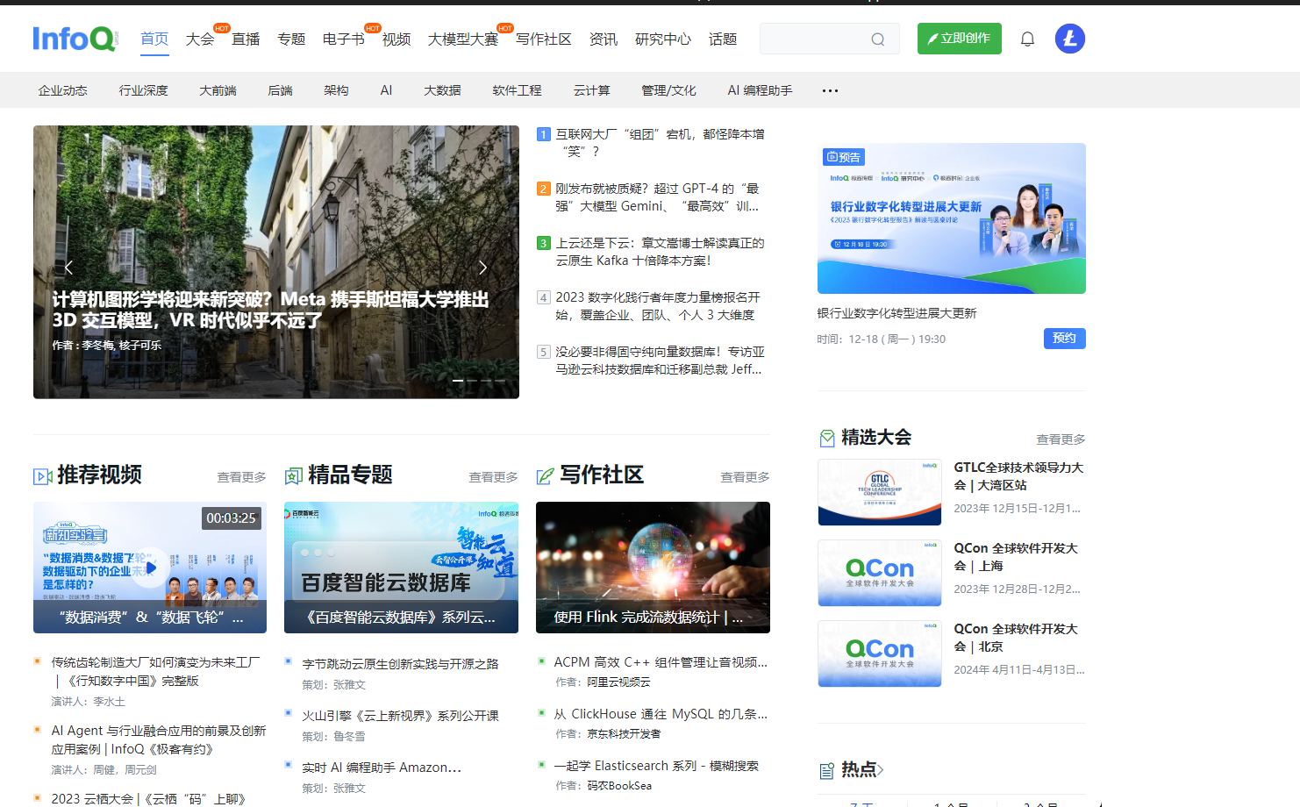
Task: Select the 行业深度 category
Action: pos(144,90)
